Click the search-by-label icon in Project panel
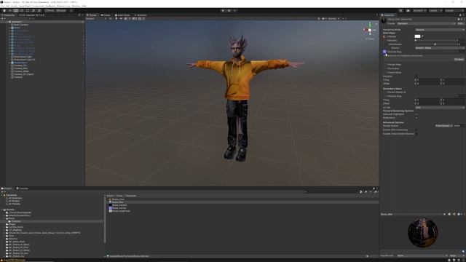Screen dimensions: 466x262 (366, 192)
